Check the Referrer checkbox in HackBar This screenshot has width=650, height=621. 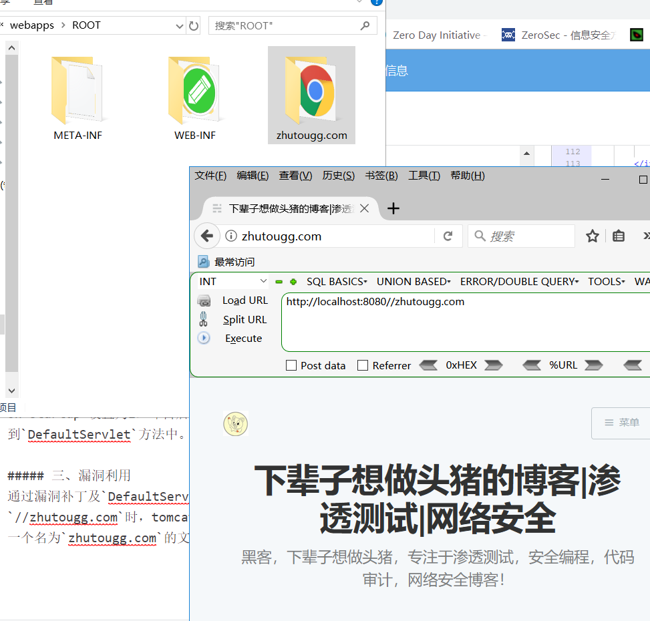[x=363, y=365]
